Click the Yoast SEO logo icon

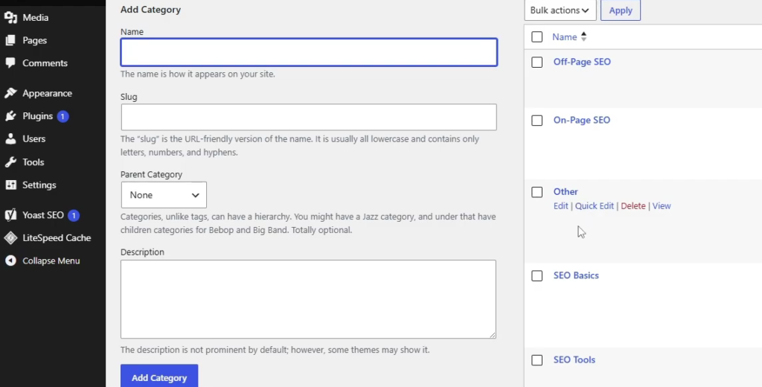pyautogui.click(x=10, y=215)
